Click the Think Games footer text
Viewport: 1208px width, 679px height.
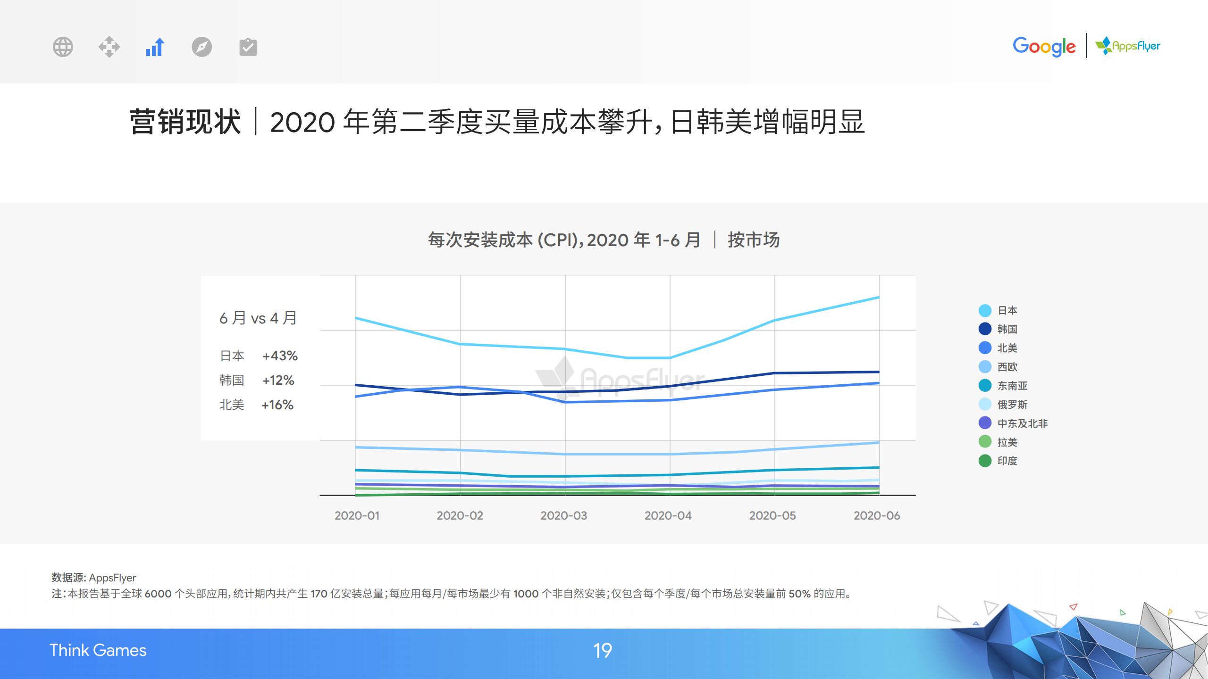98,650
